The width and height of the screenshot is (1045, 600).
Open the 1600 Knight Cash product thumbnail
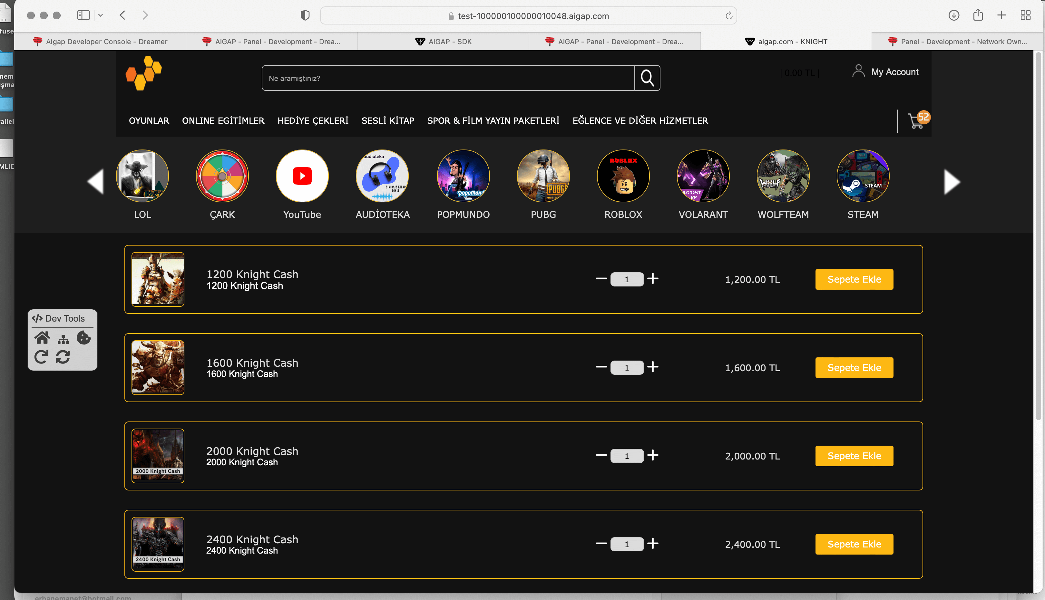click(158, 367)
